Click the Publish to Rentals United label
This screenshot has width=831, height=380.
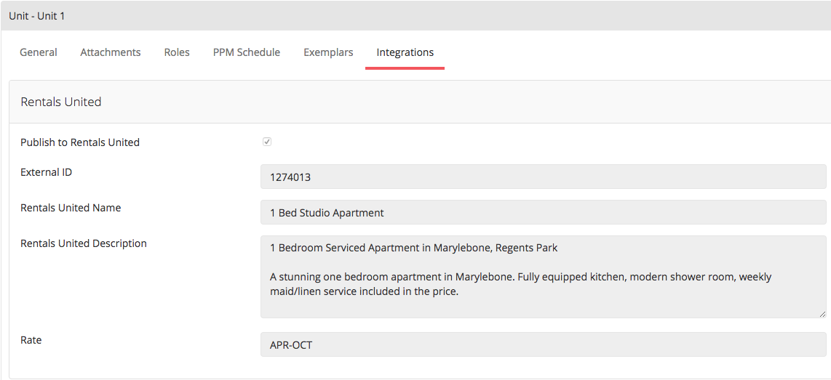(80, 142)
